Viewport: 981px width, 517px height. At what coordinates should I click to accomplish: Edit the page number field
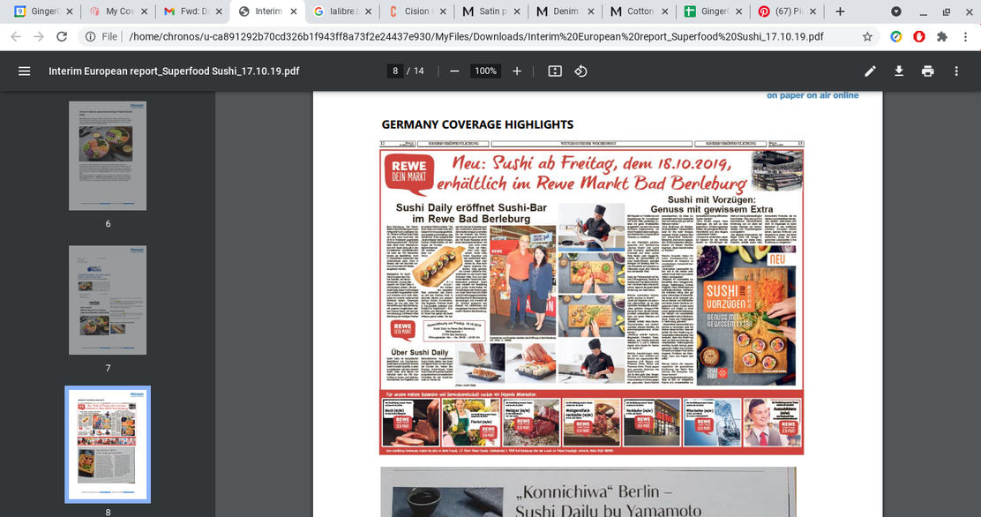[394, 71]
